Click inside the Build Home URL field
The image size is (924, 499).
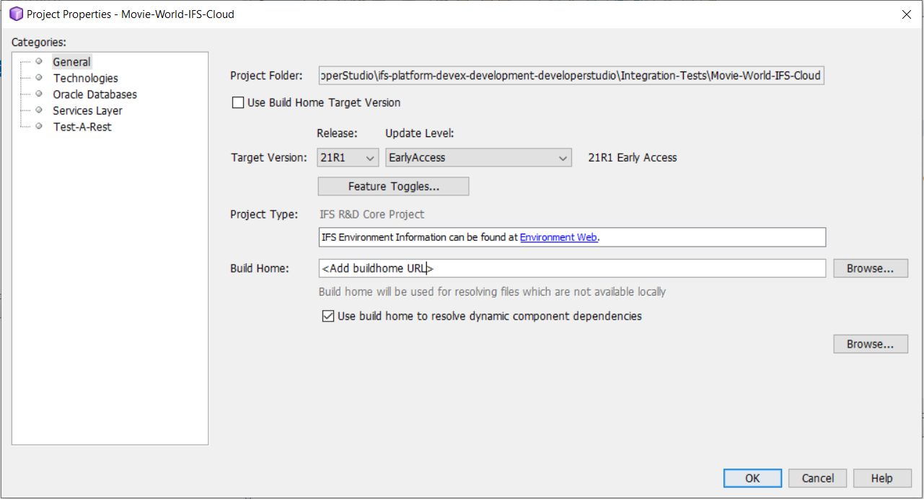click(x=505, y=268)
